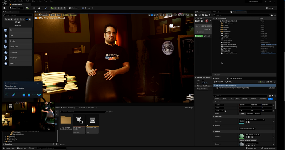Open the Static Mesh asset dropdown
The height and width of the screenshot is (150, 285).
tap(255, 120)
